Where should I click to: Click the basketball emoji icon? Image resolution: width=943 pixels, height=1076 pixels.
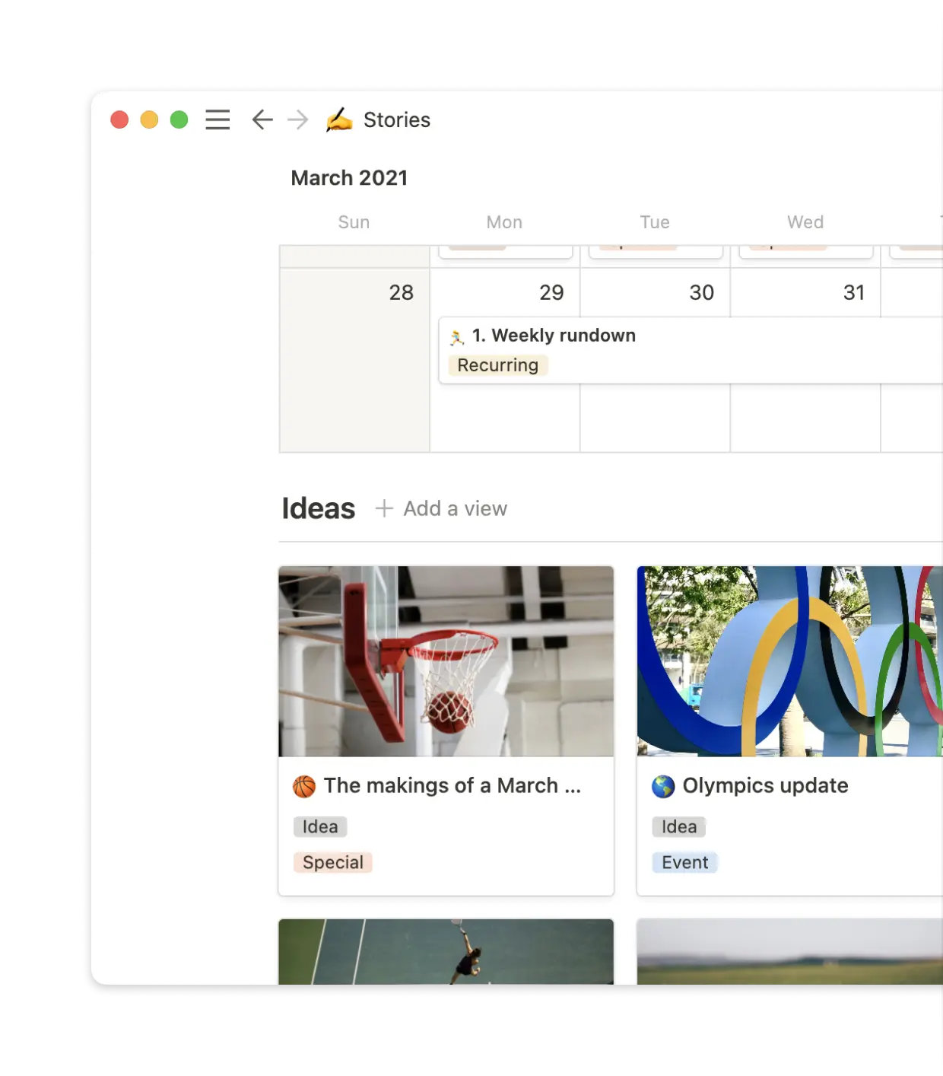pyautogui.click(x=304, y=786)
